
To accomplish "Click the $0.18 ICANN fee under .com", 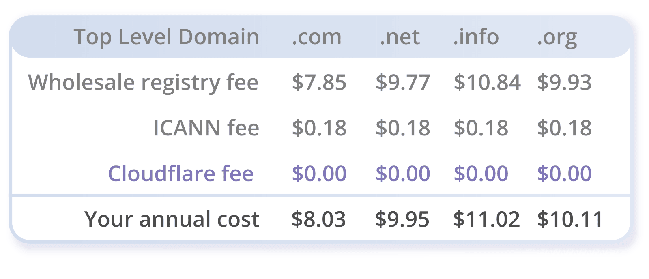I will 319,128.
